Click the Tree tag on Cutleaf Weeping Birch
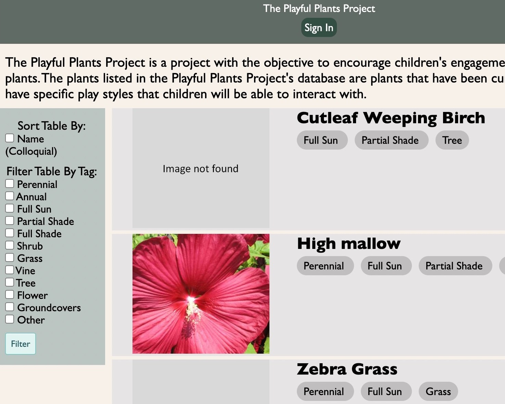The width and height of the screenshot is (505, 404). [x=452, y=140]
